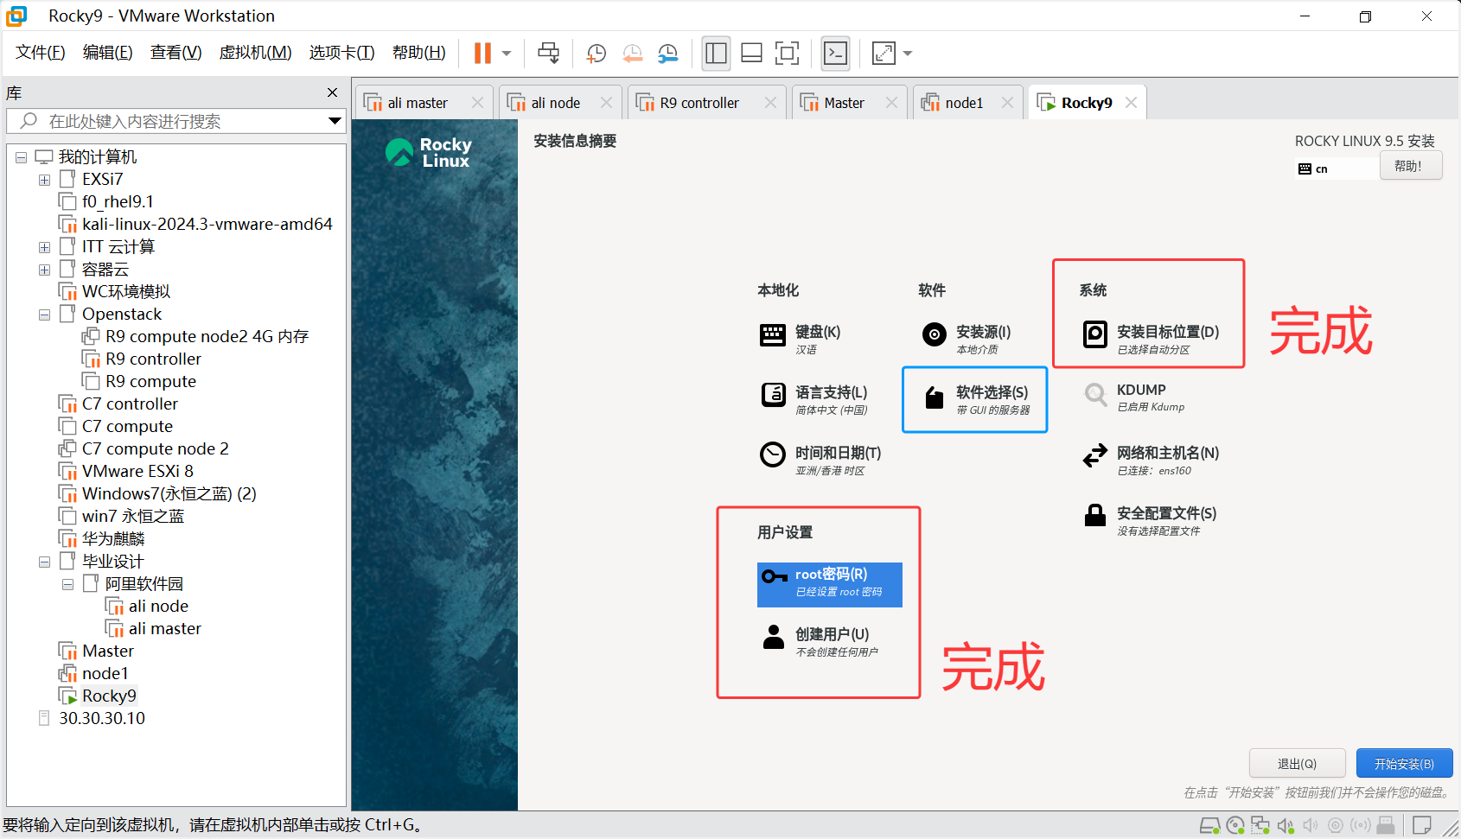The width and height of the screenshot is (1461, 839).
Task: Open the suspend button dropdown arrow
Action: coord(506,53)
